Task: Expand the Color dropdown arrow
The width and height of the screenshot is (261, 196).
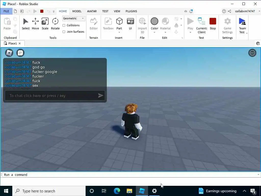Action: pyautogui.click(x=154, y=32)
